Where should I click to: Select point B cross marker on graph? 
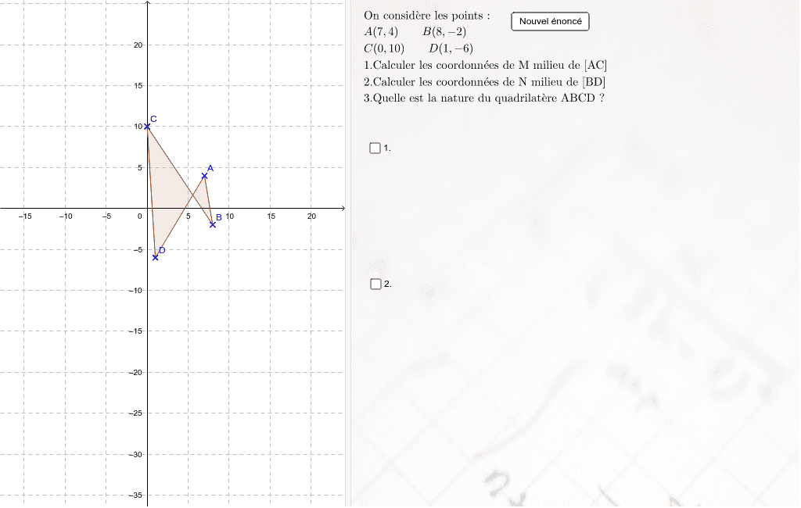[213, 224]
